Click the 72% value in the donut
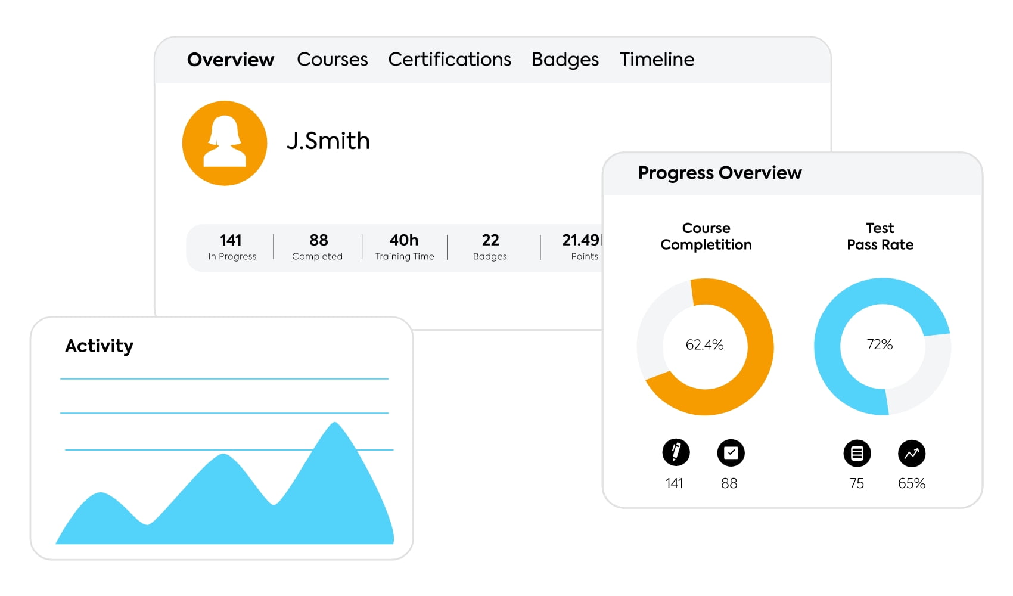This screenshot has height=596, width=1013. point(880,344)
